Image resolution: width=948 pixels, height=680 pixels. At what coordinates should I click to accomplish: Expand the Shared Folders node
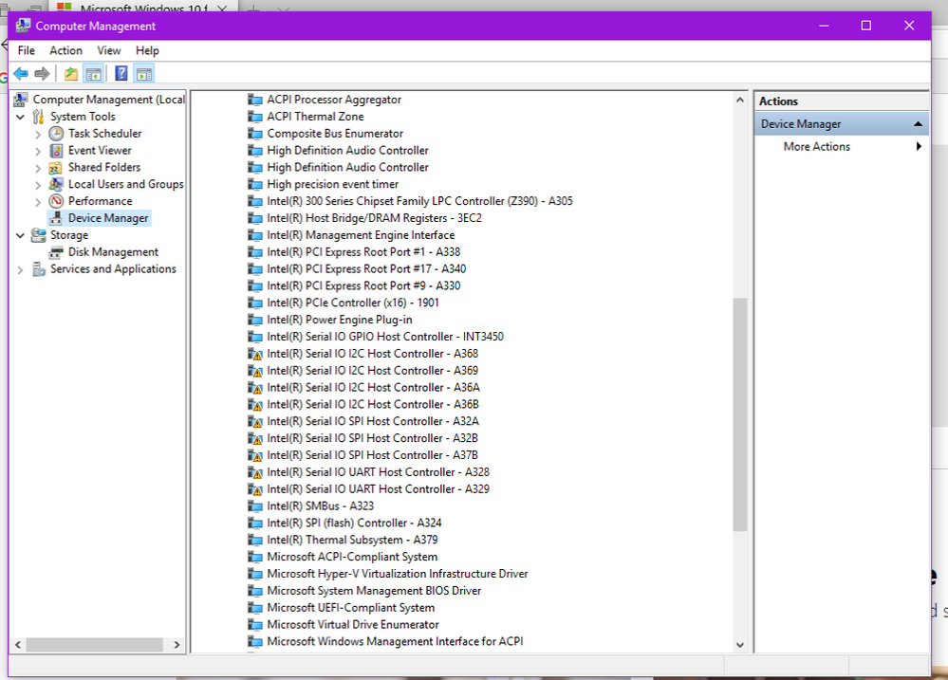(x=38, y=168)
